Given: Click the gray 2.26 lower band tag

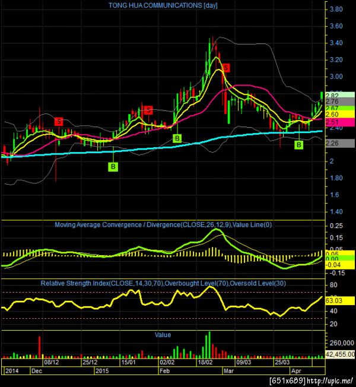Looking at the screenshot, I should [340, 143].
